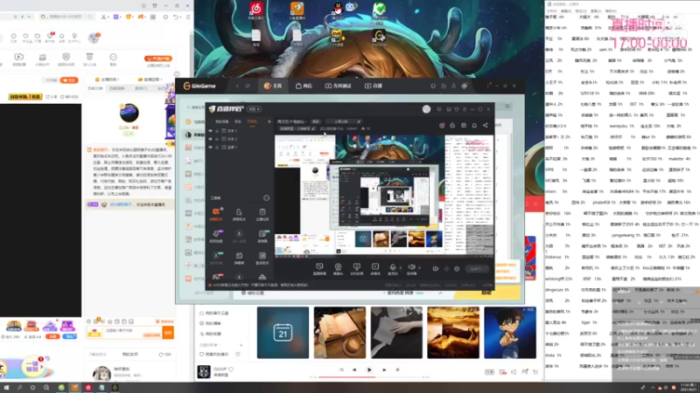Screen dimensions: 700x393
Task: Open WeGame pioneer test tab
Action: click(x=338, y=86)
